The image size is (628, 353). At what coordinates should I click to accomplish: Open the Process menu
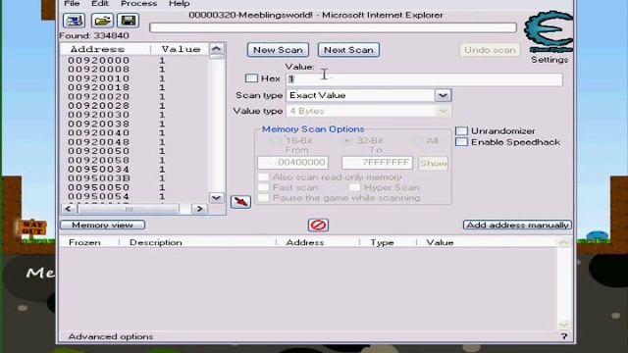tap(138, 4)
